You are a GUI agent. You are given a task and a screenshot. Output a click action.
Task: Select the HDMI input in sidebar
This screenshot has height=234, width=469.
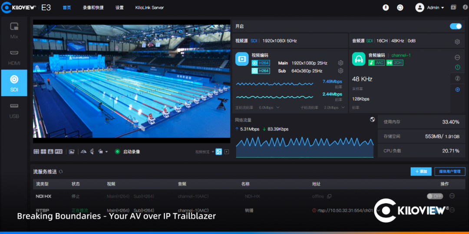pyautogui.click(x=14, y=57)
